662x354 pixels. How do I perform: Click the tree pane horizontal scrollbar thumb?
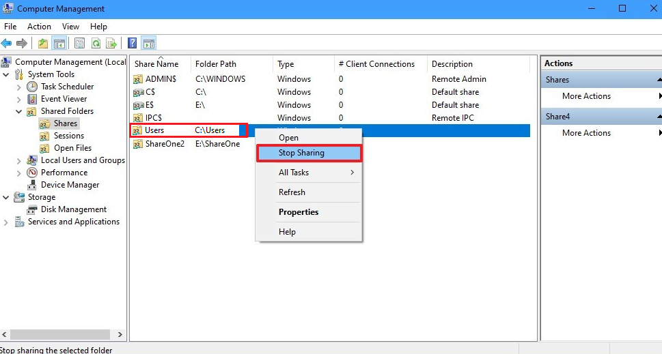[x=60, y=335]
